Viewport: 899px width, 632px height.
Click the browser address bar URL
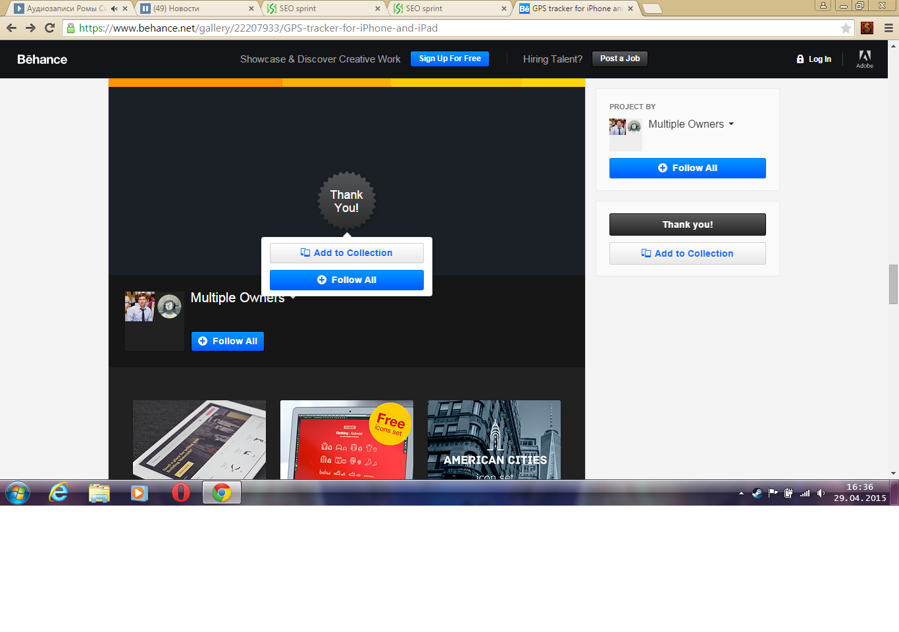point(258,28)
